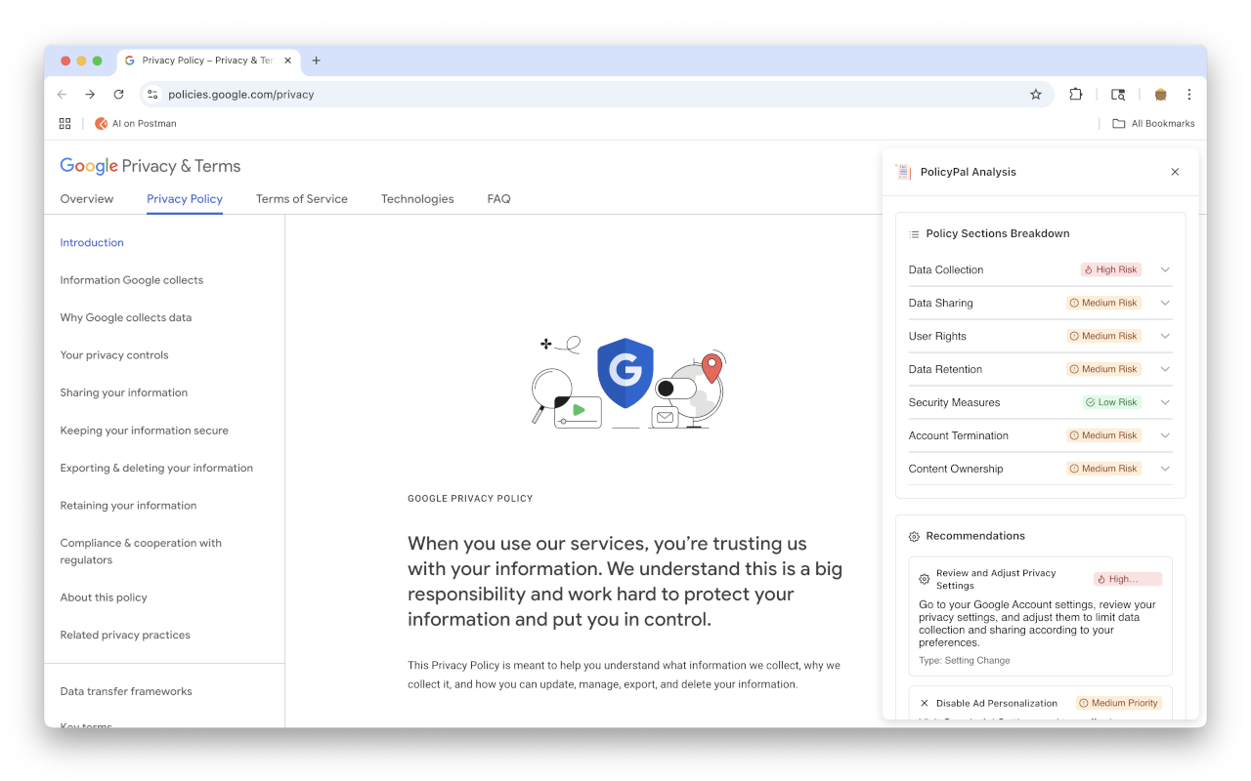Click the High priority badge on the Review and Adjust Privacy Settings card
The width and height of the screenshot is (1251, 781).
pos(1128,579)
